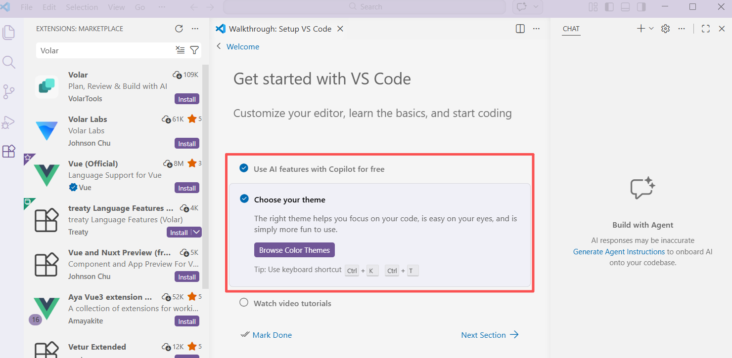Select the Vue (Official) extension logo

(x=47, y=175)
